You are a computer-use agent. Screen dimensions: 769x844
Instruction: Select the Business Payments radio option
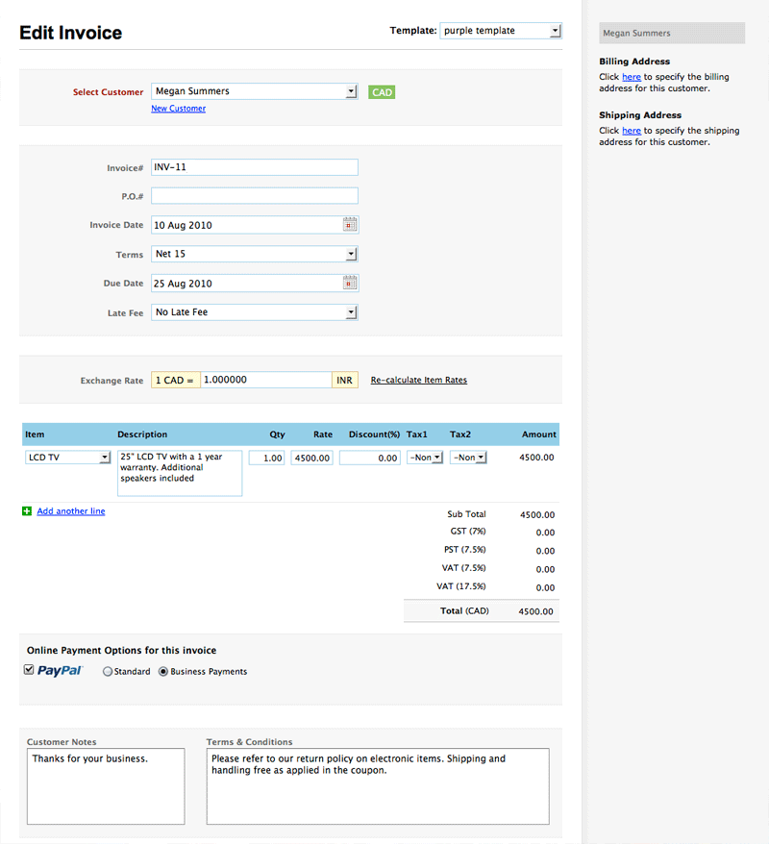(x=163, y=672)
